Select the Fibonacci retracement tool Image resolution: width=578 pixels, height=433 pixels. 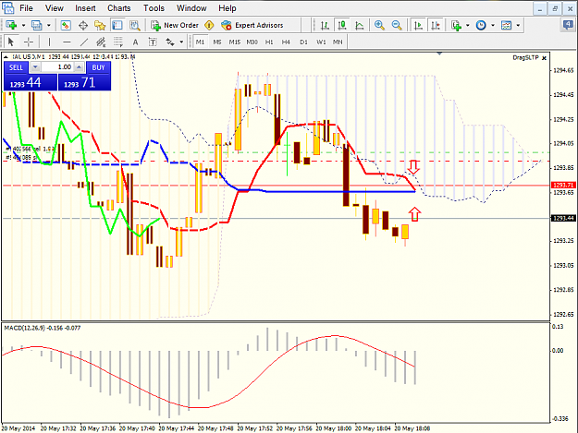click(x=118, y=42)
